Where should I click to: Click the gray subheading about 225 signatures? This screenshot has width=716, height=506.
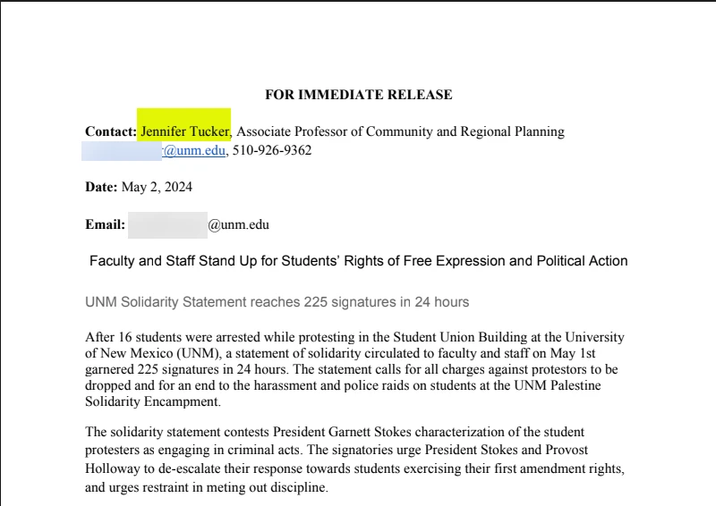click(277, 302)
